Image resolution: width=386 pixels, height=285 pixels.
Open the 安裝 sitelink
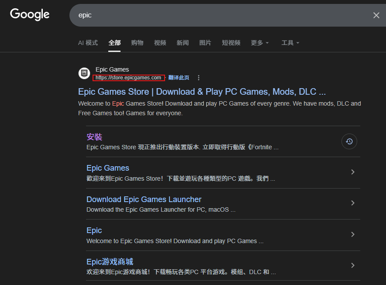coord(94,137)
